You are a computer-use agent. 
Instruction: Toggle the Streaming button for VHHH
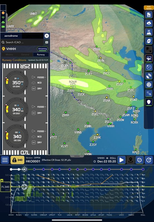[42, 49]
